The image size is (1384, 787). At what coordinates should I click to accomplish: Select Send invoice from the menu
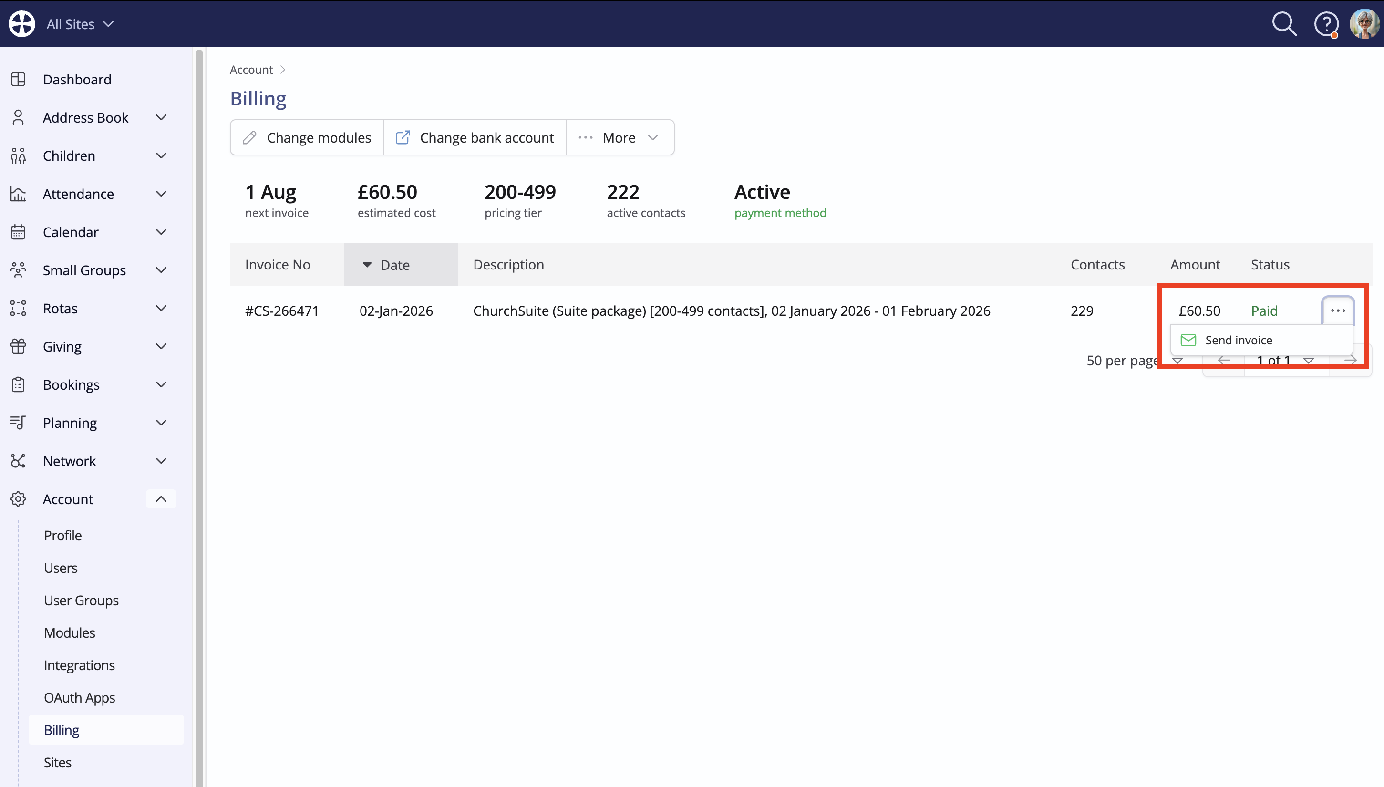pyautogui.click(x=1261, y=340)
